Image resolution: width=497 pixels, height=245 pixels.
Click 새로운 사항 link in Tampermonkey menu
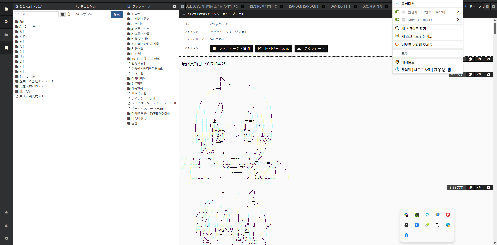pyautogui.click(x=422, y=70)
